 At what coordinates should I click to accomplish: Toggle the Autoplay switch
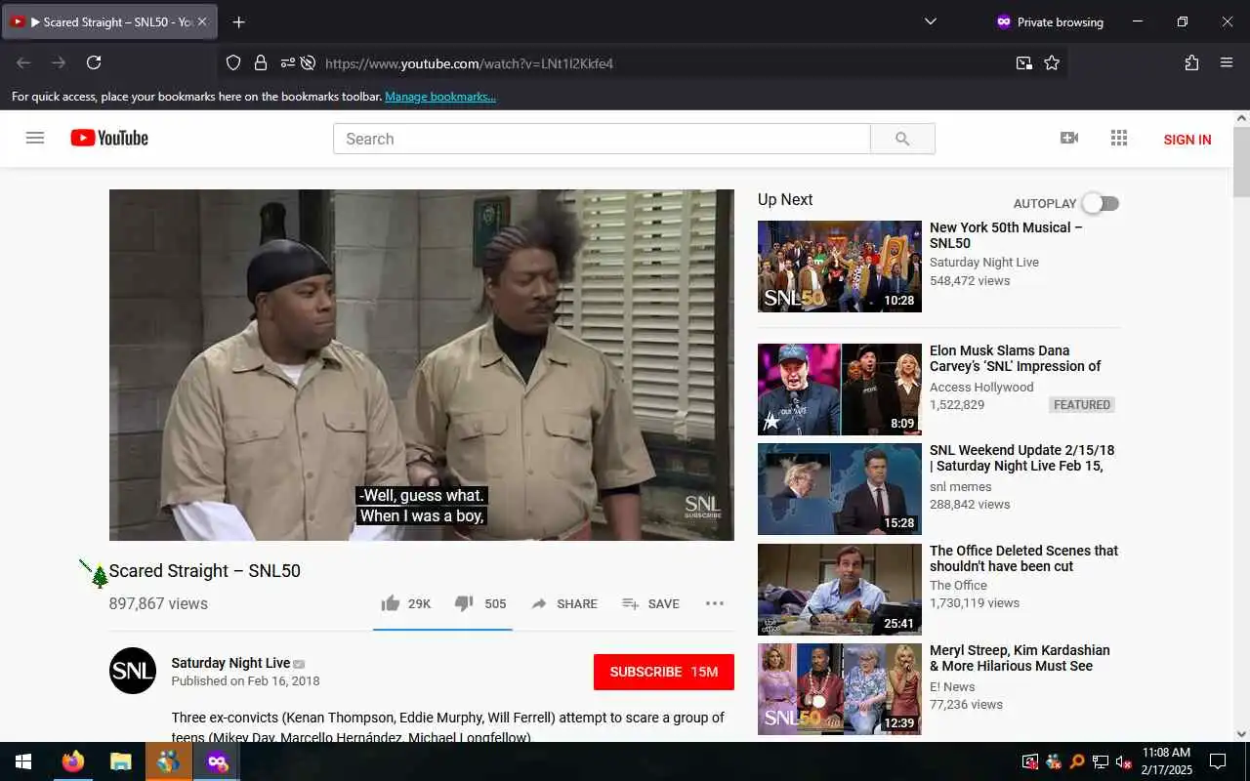1101,203
